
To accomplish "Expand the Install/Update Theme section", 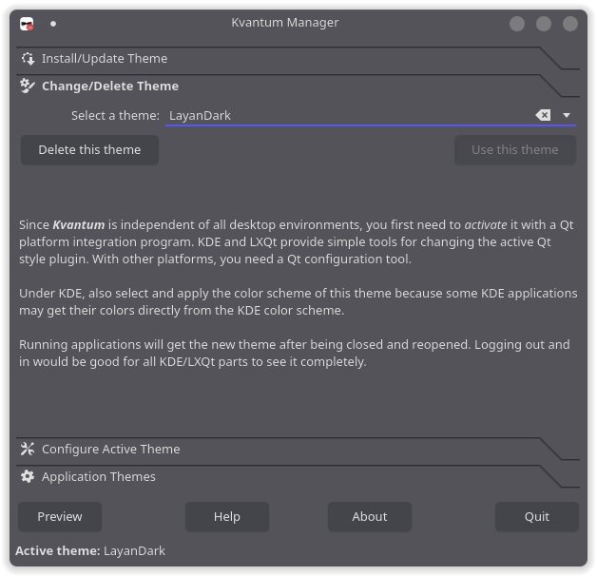I will pos(105,59).
